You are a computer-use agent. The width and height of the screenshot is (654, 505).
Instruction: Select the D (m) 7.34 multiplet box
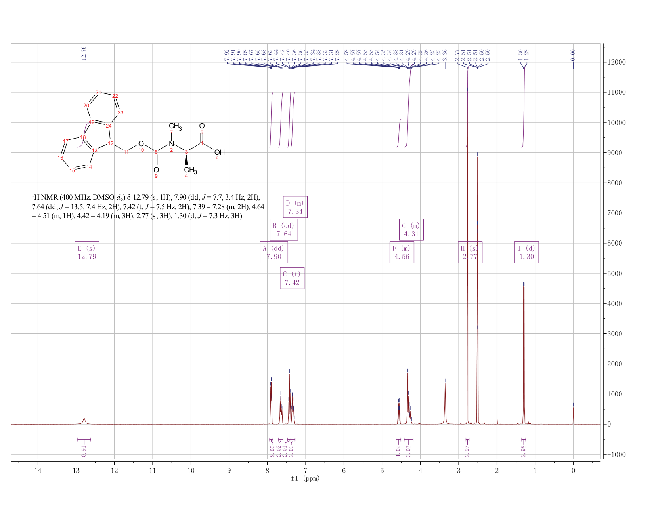(295, 207)
